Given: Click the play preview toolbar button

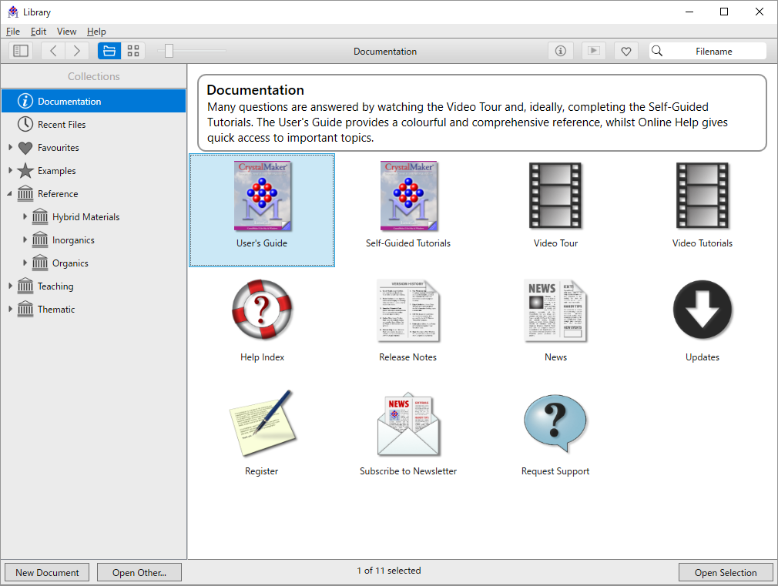Looking at the screenshot, I should (x=593, y=51).
